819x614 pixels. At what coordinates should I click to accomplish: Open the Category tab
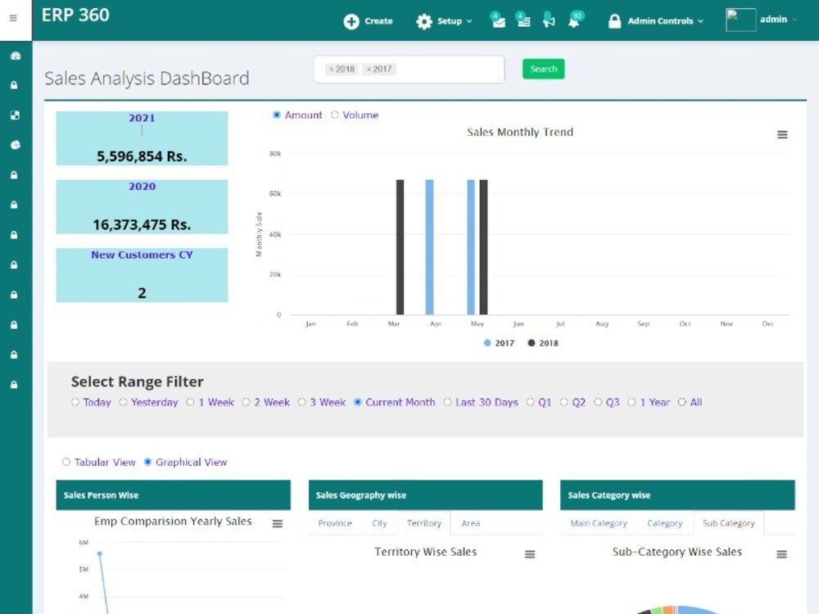[x=664, y=523]
